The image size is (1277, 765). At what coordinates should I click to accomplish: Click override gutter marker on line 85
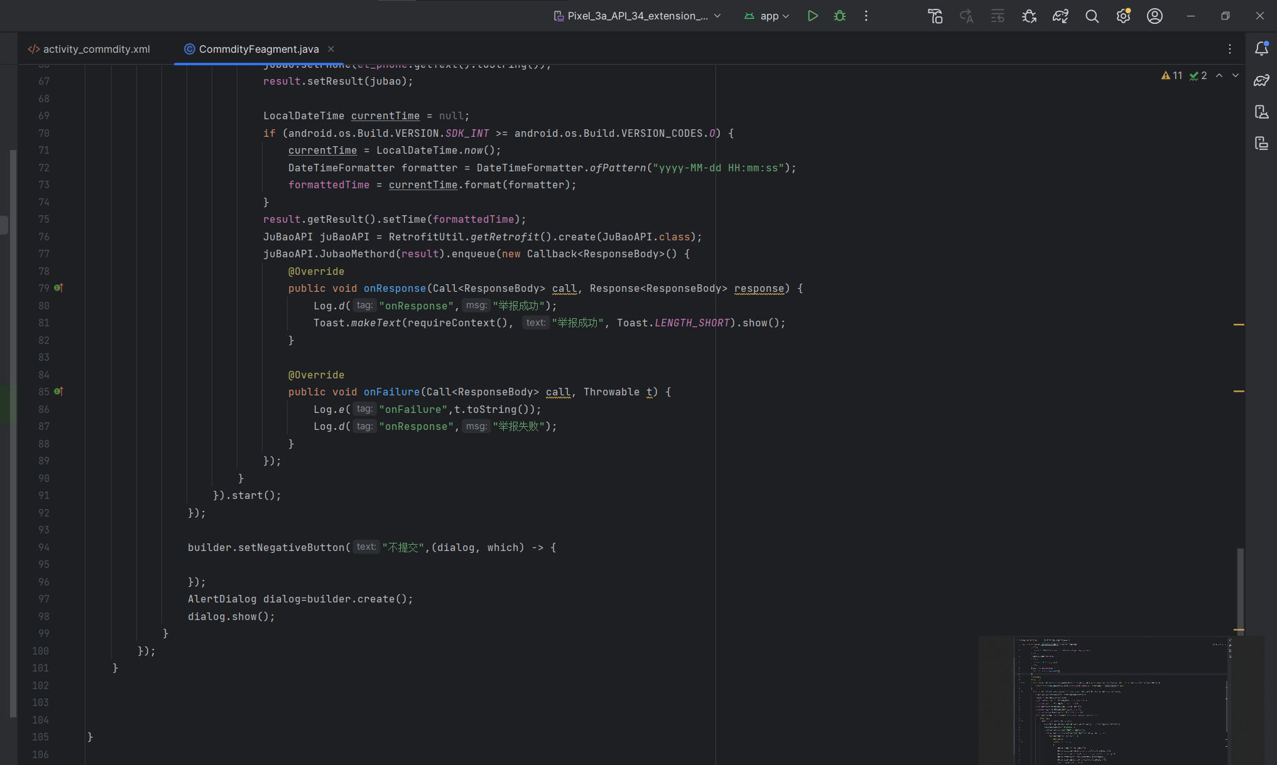pos(58,392)
